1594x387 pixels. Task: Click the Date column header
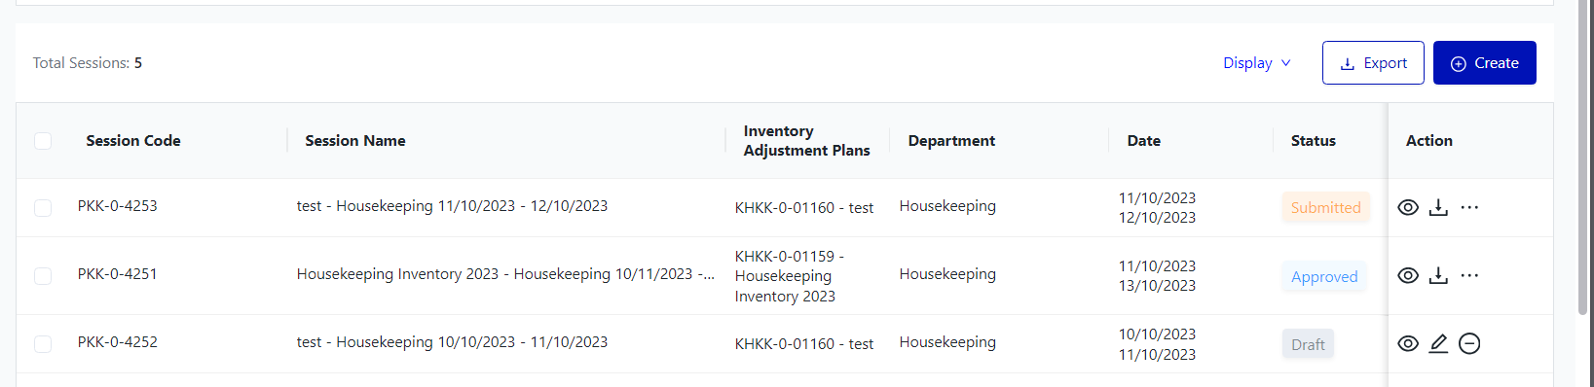(1143, 141)
